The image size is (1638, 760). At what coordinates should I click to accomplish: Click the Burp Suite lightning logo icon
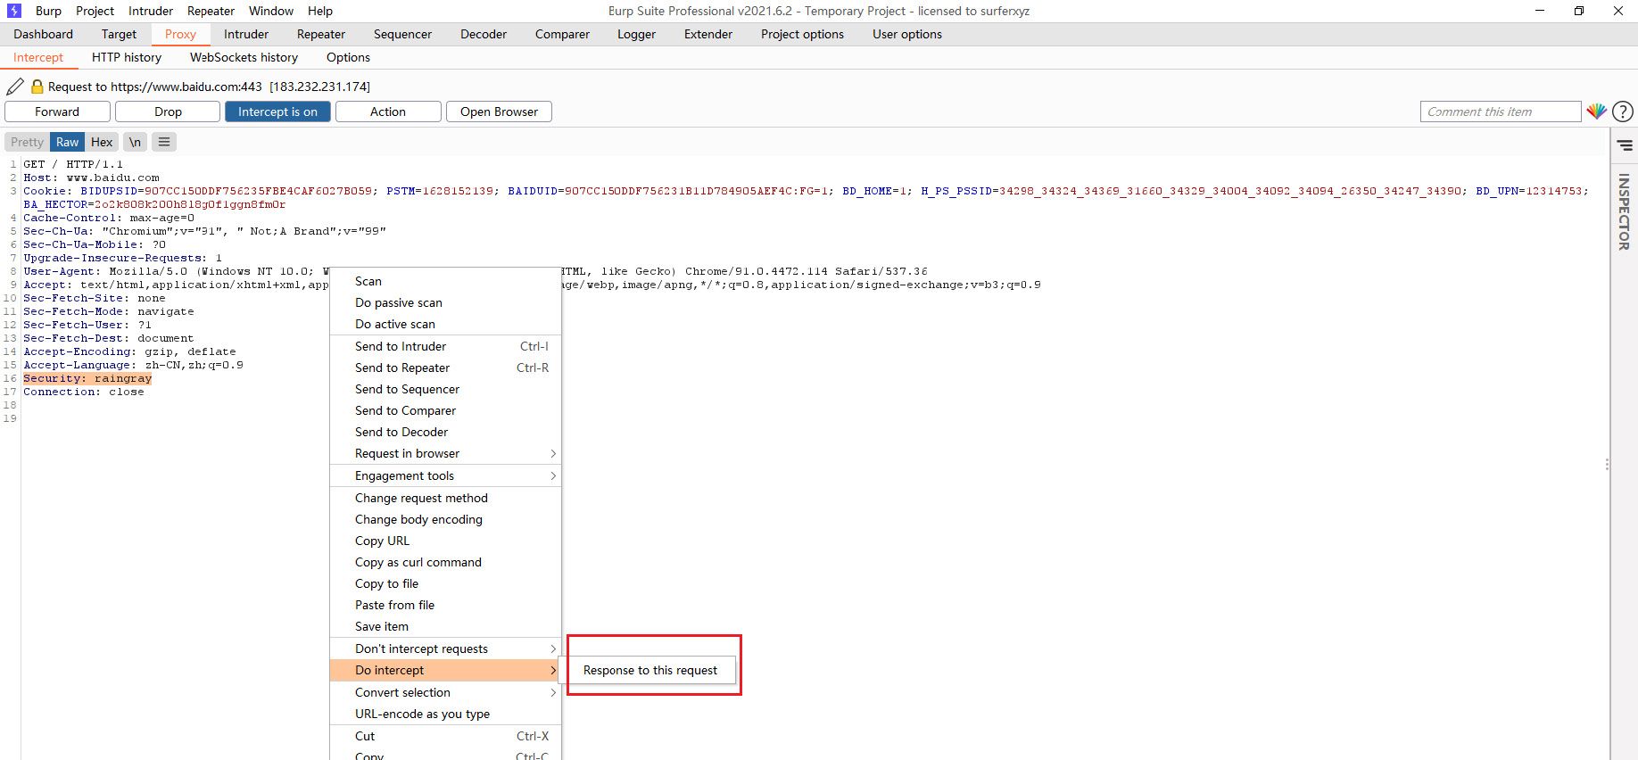pyautogui.click(x=14, y=11)
